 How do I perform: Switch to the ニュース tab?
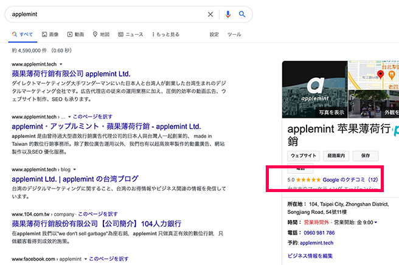131,34
